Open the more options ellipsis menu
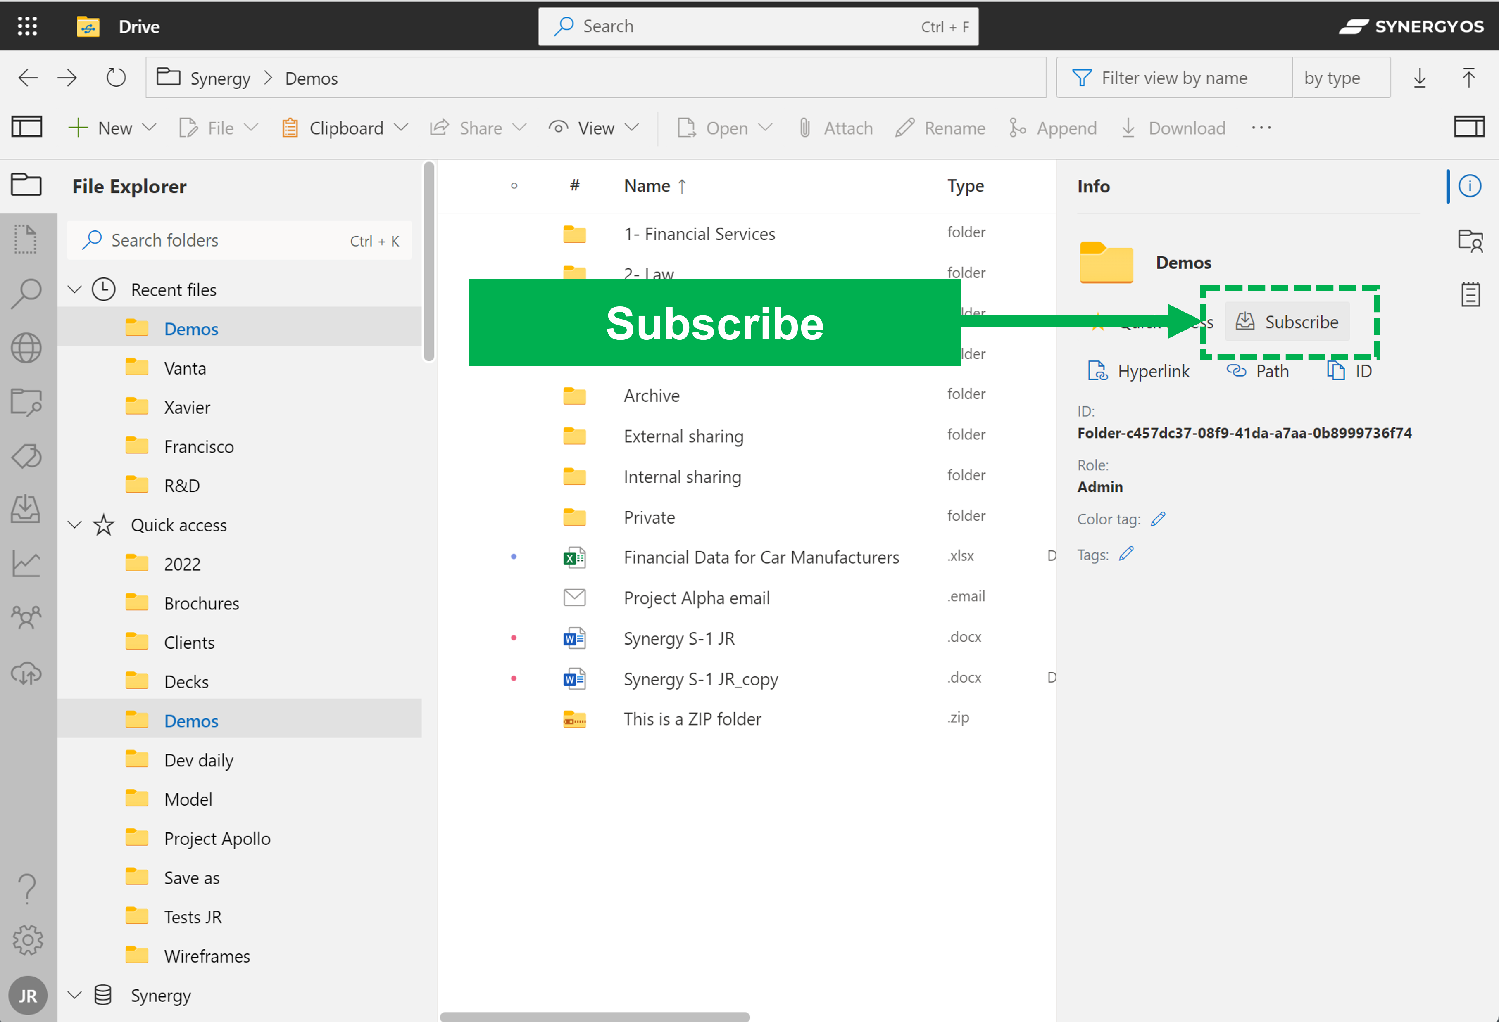Viewport: 1499px width, 1022px height. click(1261, 128)
